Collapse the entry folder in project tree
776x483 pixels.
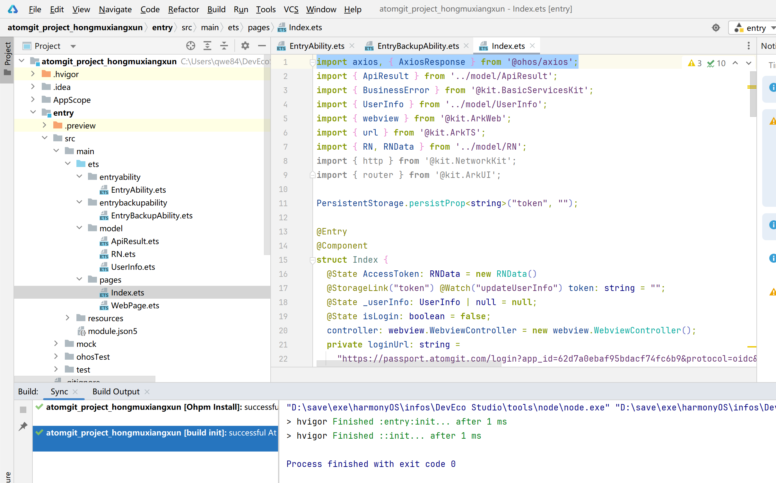[x=33, y=112]
